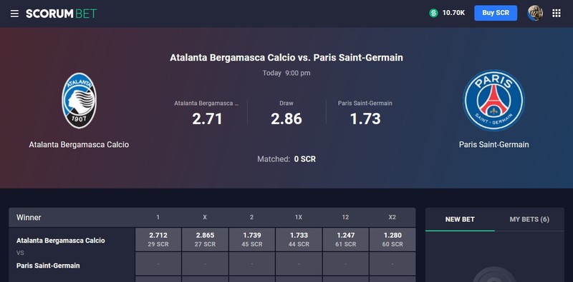The width and height of the screenshot is (573, 282).
Task: Pick the 1.733 odds cell for 1X
Action: pos(299,240)
